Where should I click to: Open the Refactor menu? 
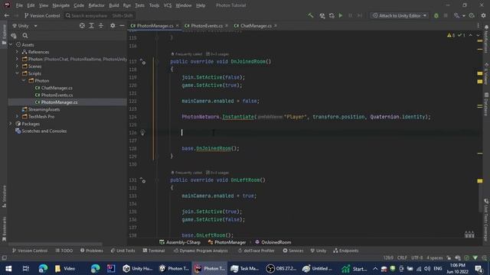pyautogui.click(x=96, y=5)
